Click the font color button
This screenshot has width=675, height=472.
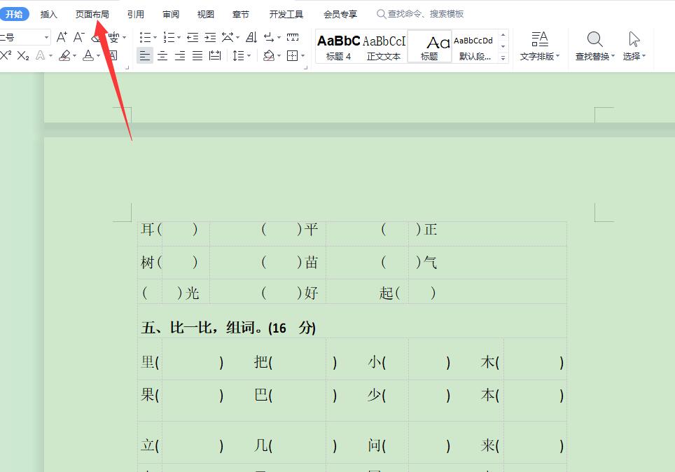[88, 55]
